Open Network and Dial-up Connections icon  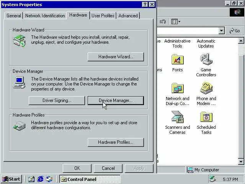click(x=177, y=88)
